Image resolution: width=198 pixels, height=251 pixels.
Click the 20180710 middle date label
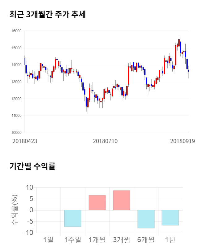click(x=105, y=141)
